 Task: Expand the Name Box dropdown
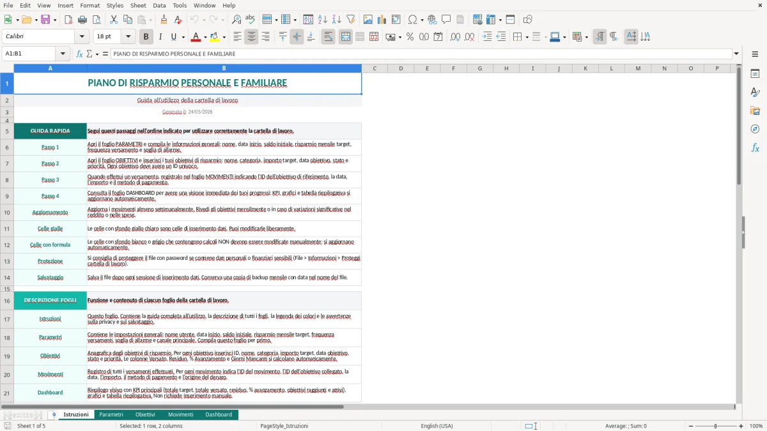pos(63,54)
